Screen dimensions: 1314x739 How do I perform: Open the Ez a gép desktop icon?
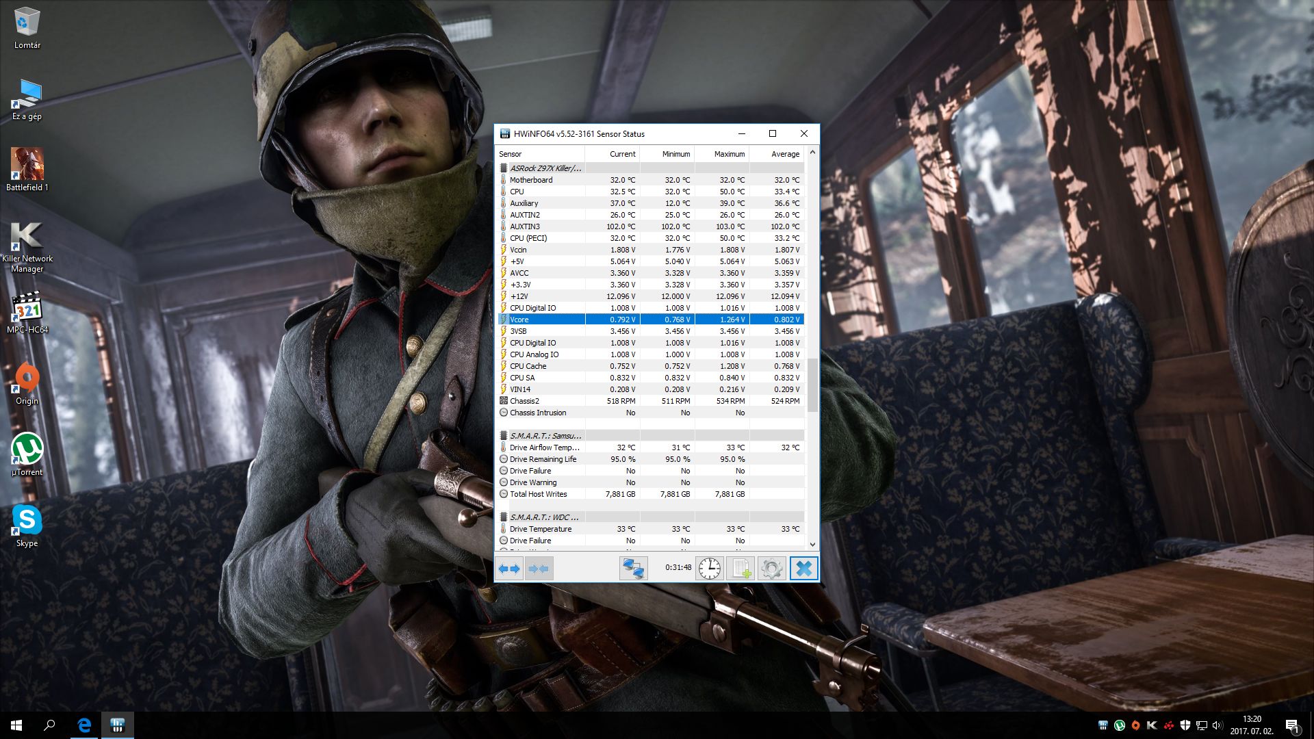click(27, 100)
